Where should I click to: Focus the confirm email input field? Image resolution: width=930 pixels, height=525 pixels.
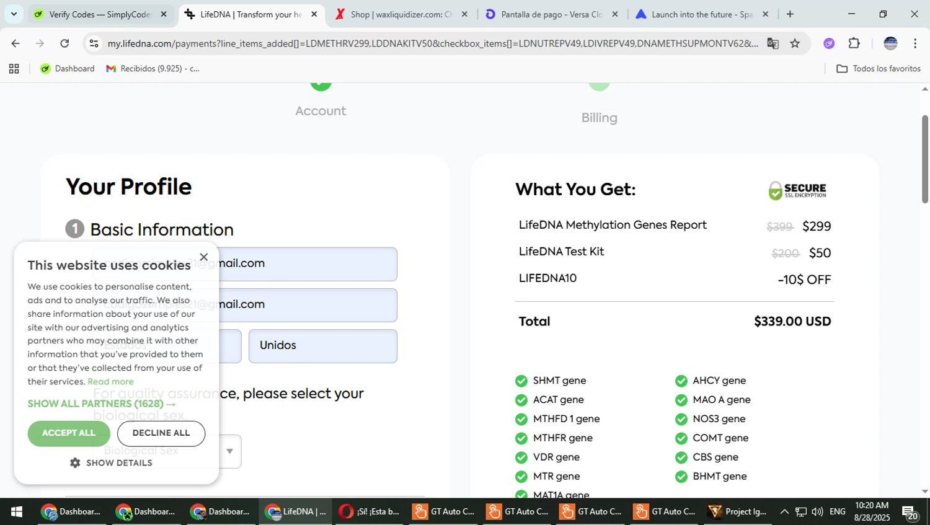244,305
